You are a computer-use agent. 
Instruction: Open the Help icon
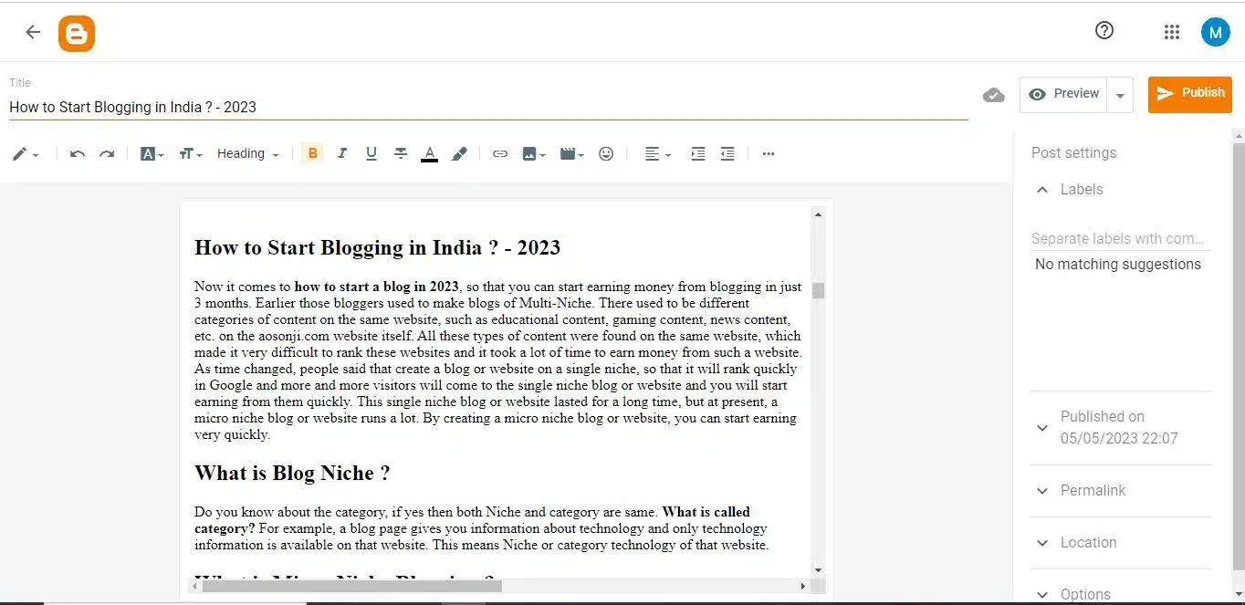1104,30
